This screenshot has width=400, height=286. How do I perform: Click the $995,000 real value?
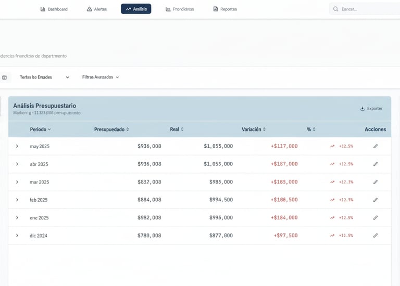coord(221,217)
